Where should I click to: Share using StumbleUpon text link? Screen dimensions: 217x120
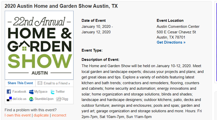[44, 99]
